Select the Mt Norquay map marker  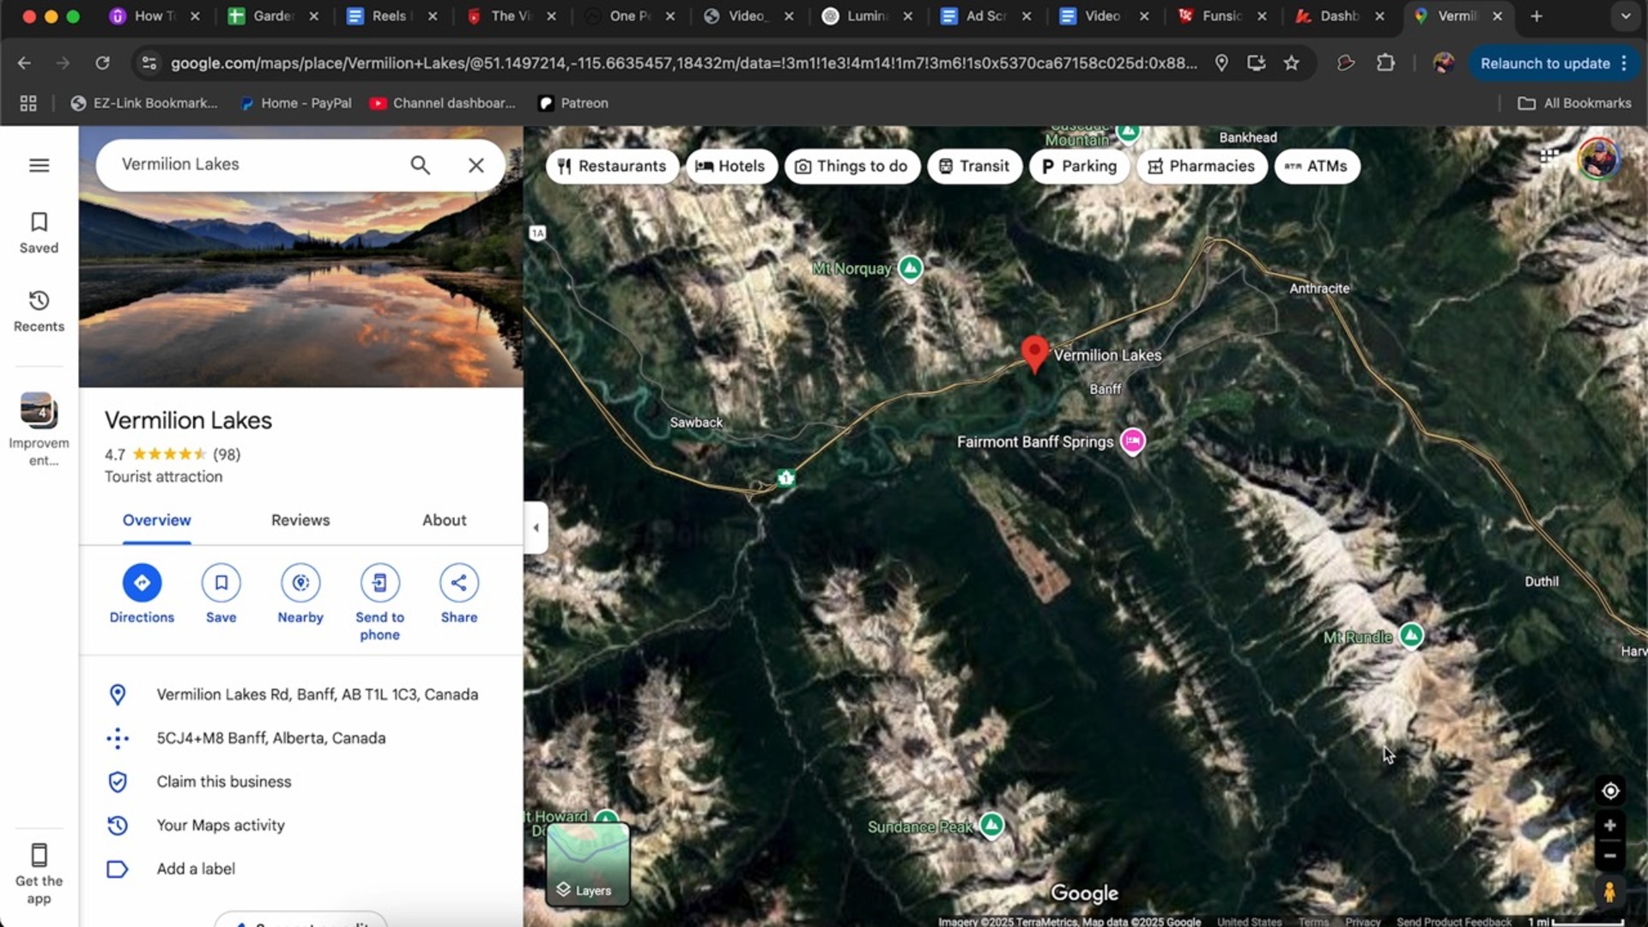point(911,269)
